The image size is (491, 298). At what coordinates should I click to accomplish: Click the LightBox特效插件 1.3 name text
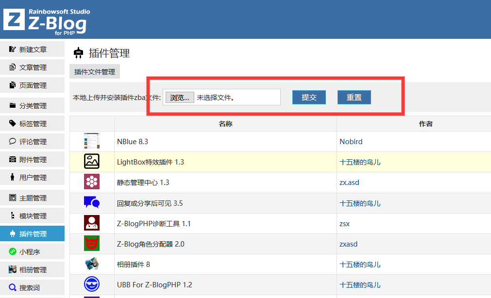(150, 162)
